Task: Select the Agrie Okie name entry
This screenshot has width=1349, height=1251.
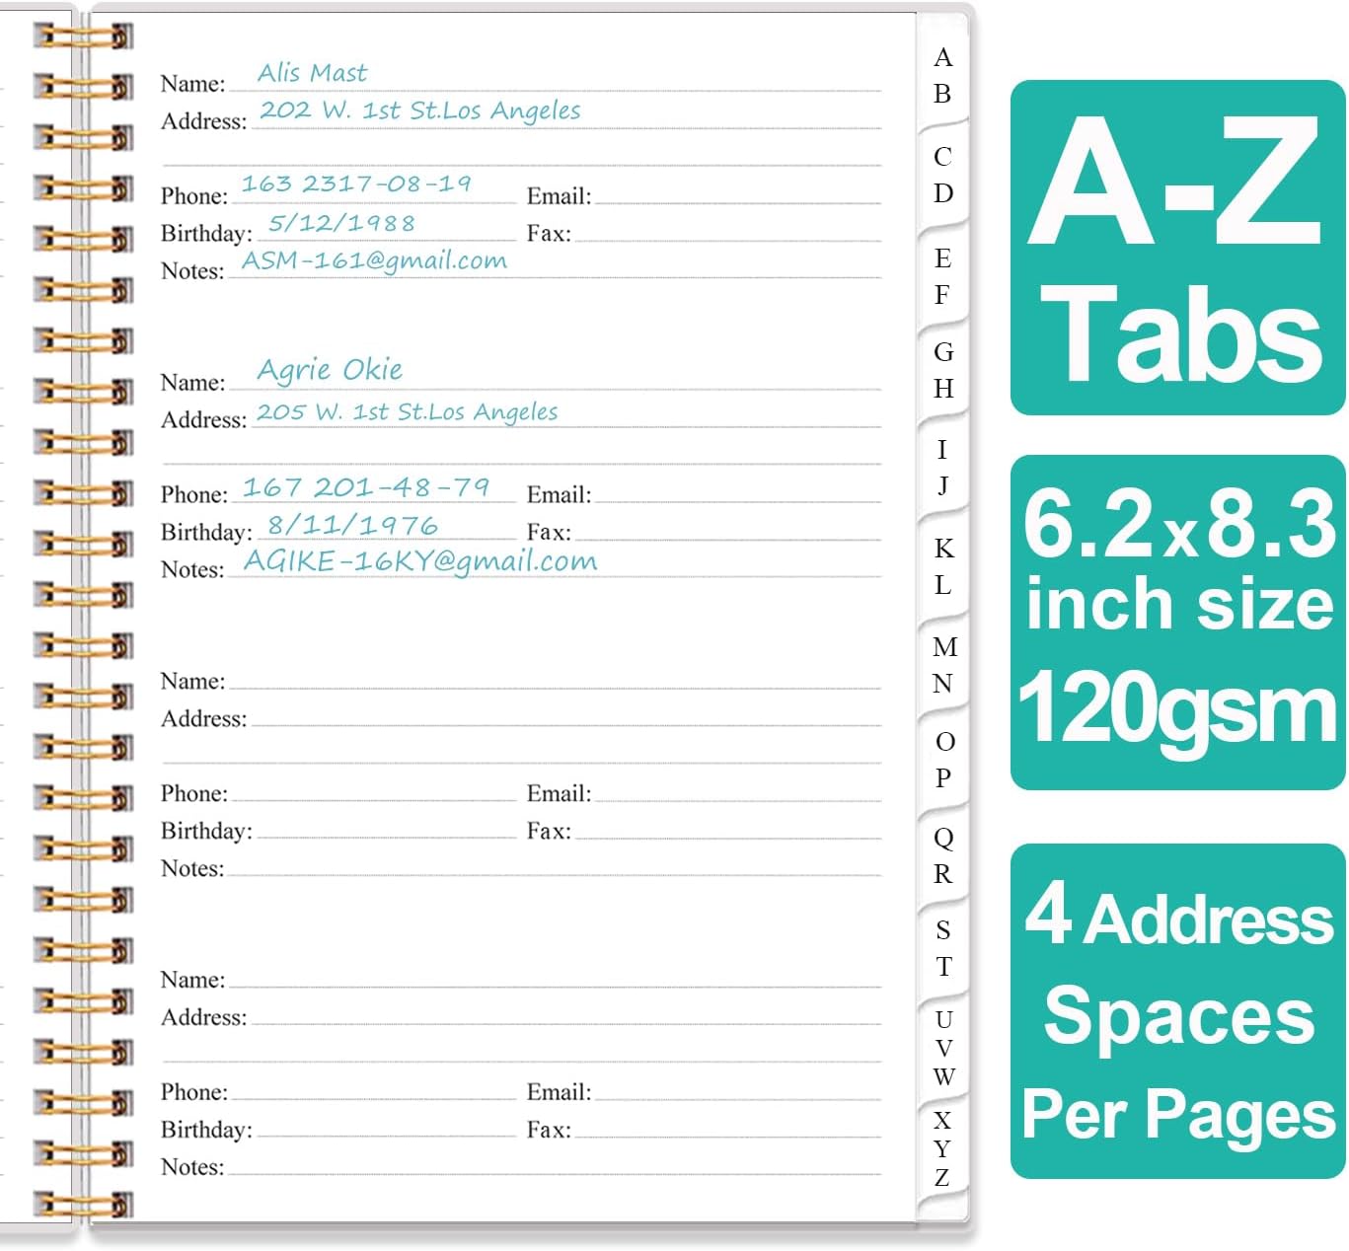Action: point(330,369)
